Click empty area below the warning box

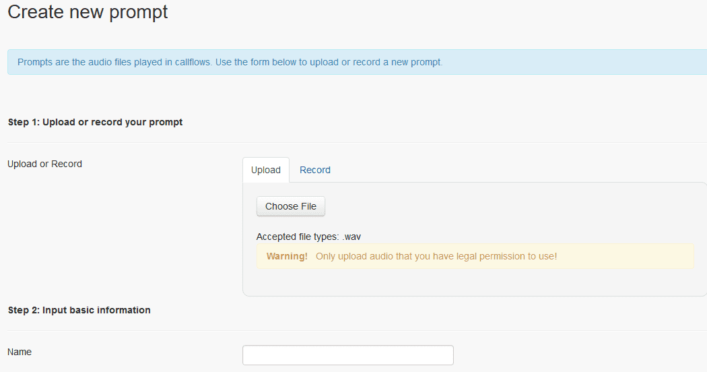point(474,282)
